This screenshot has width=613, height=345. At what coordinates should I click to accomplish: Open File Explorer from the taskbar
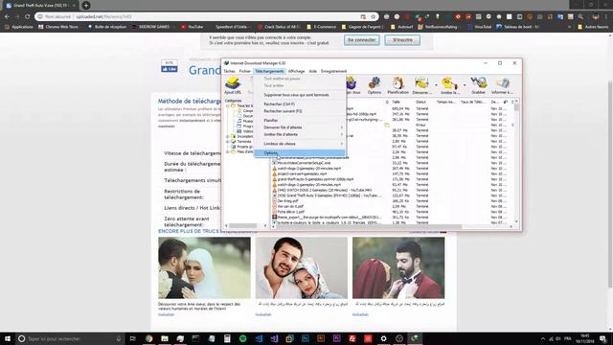pos(165,338)
